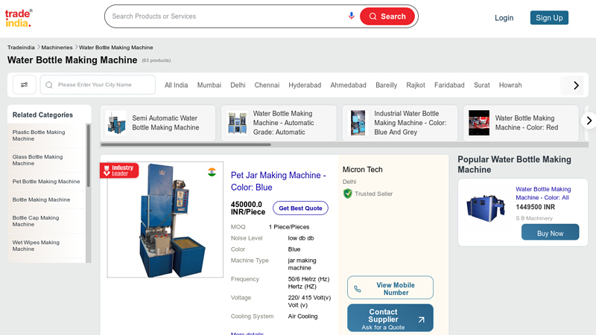Select Rajkot city filter
The image size is (596, 335).
tap(416, 85)
